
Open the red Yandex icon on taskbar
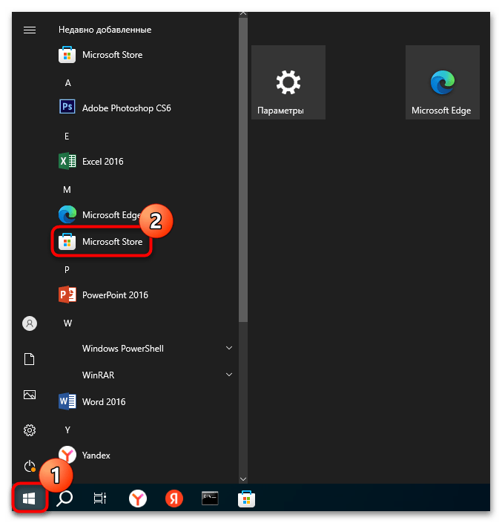click(174, 499)
